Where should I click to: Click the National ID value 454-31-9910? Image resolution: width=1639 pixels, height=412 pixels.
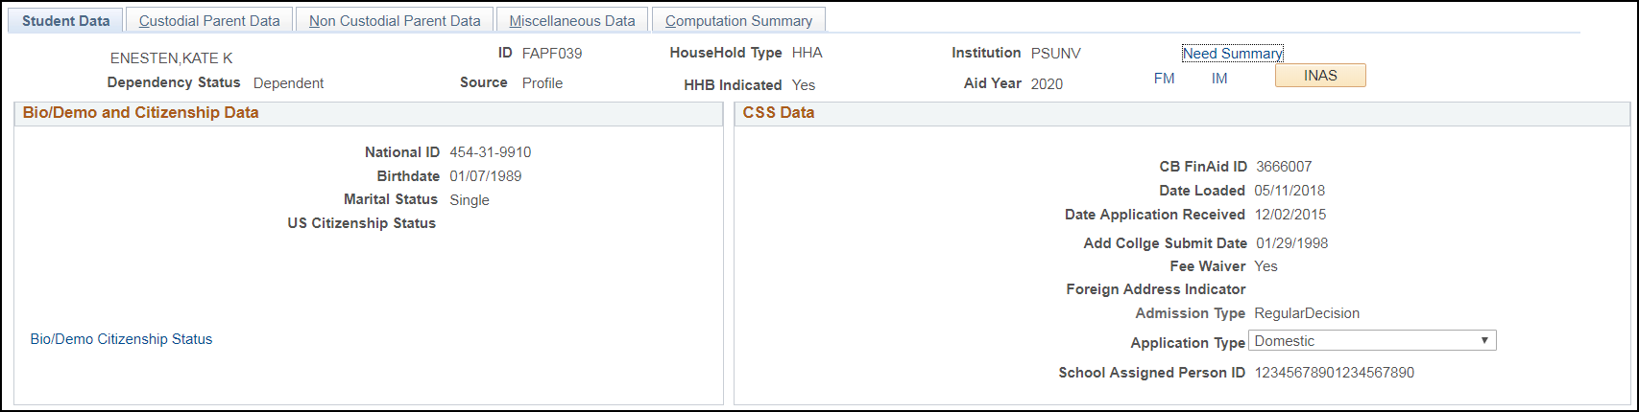click(491, 152)
